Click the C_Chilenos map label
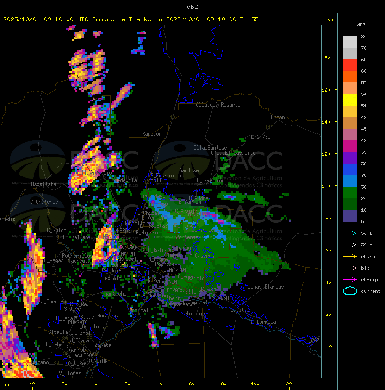Image resolution: width=385 pixels, height=390 pixels. click(44, 202)
